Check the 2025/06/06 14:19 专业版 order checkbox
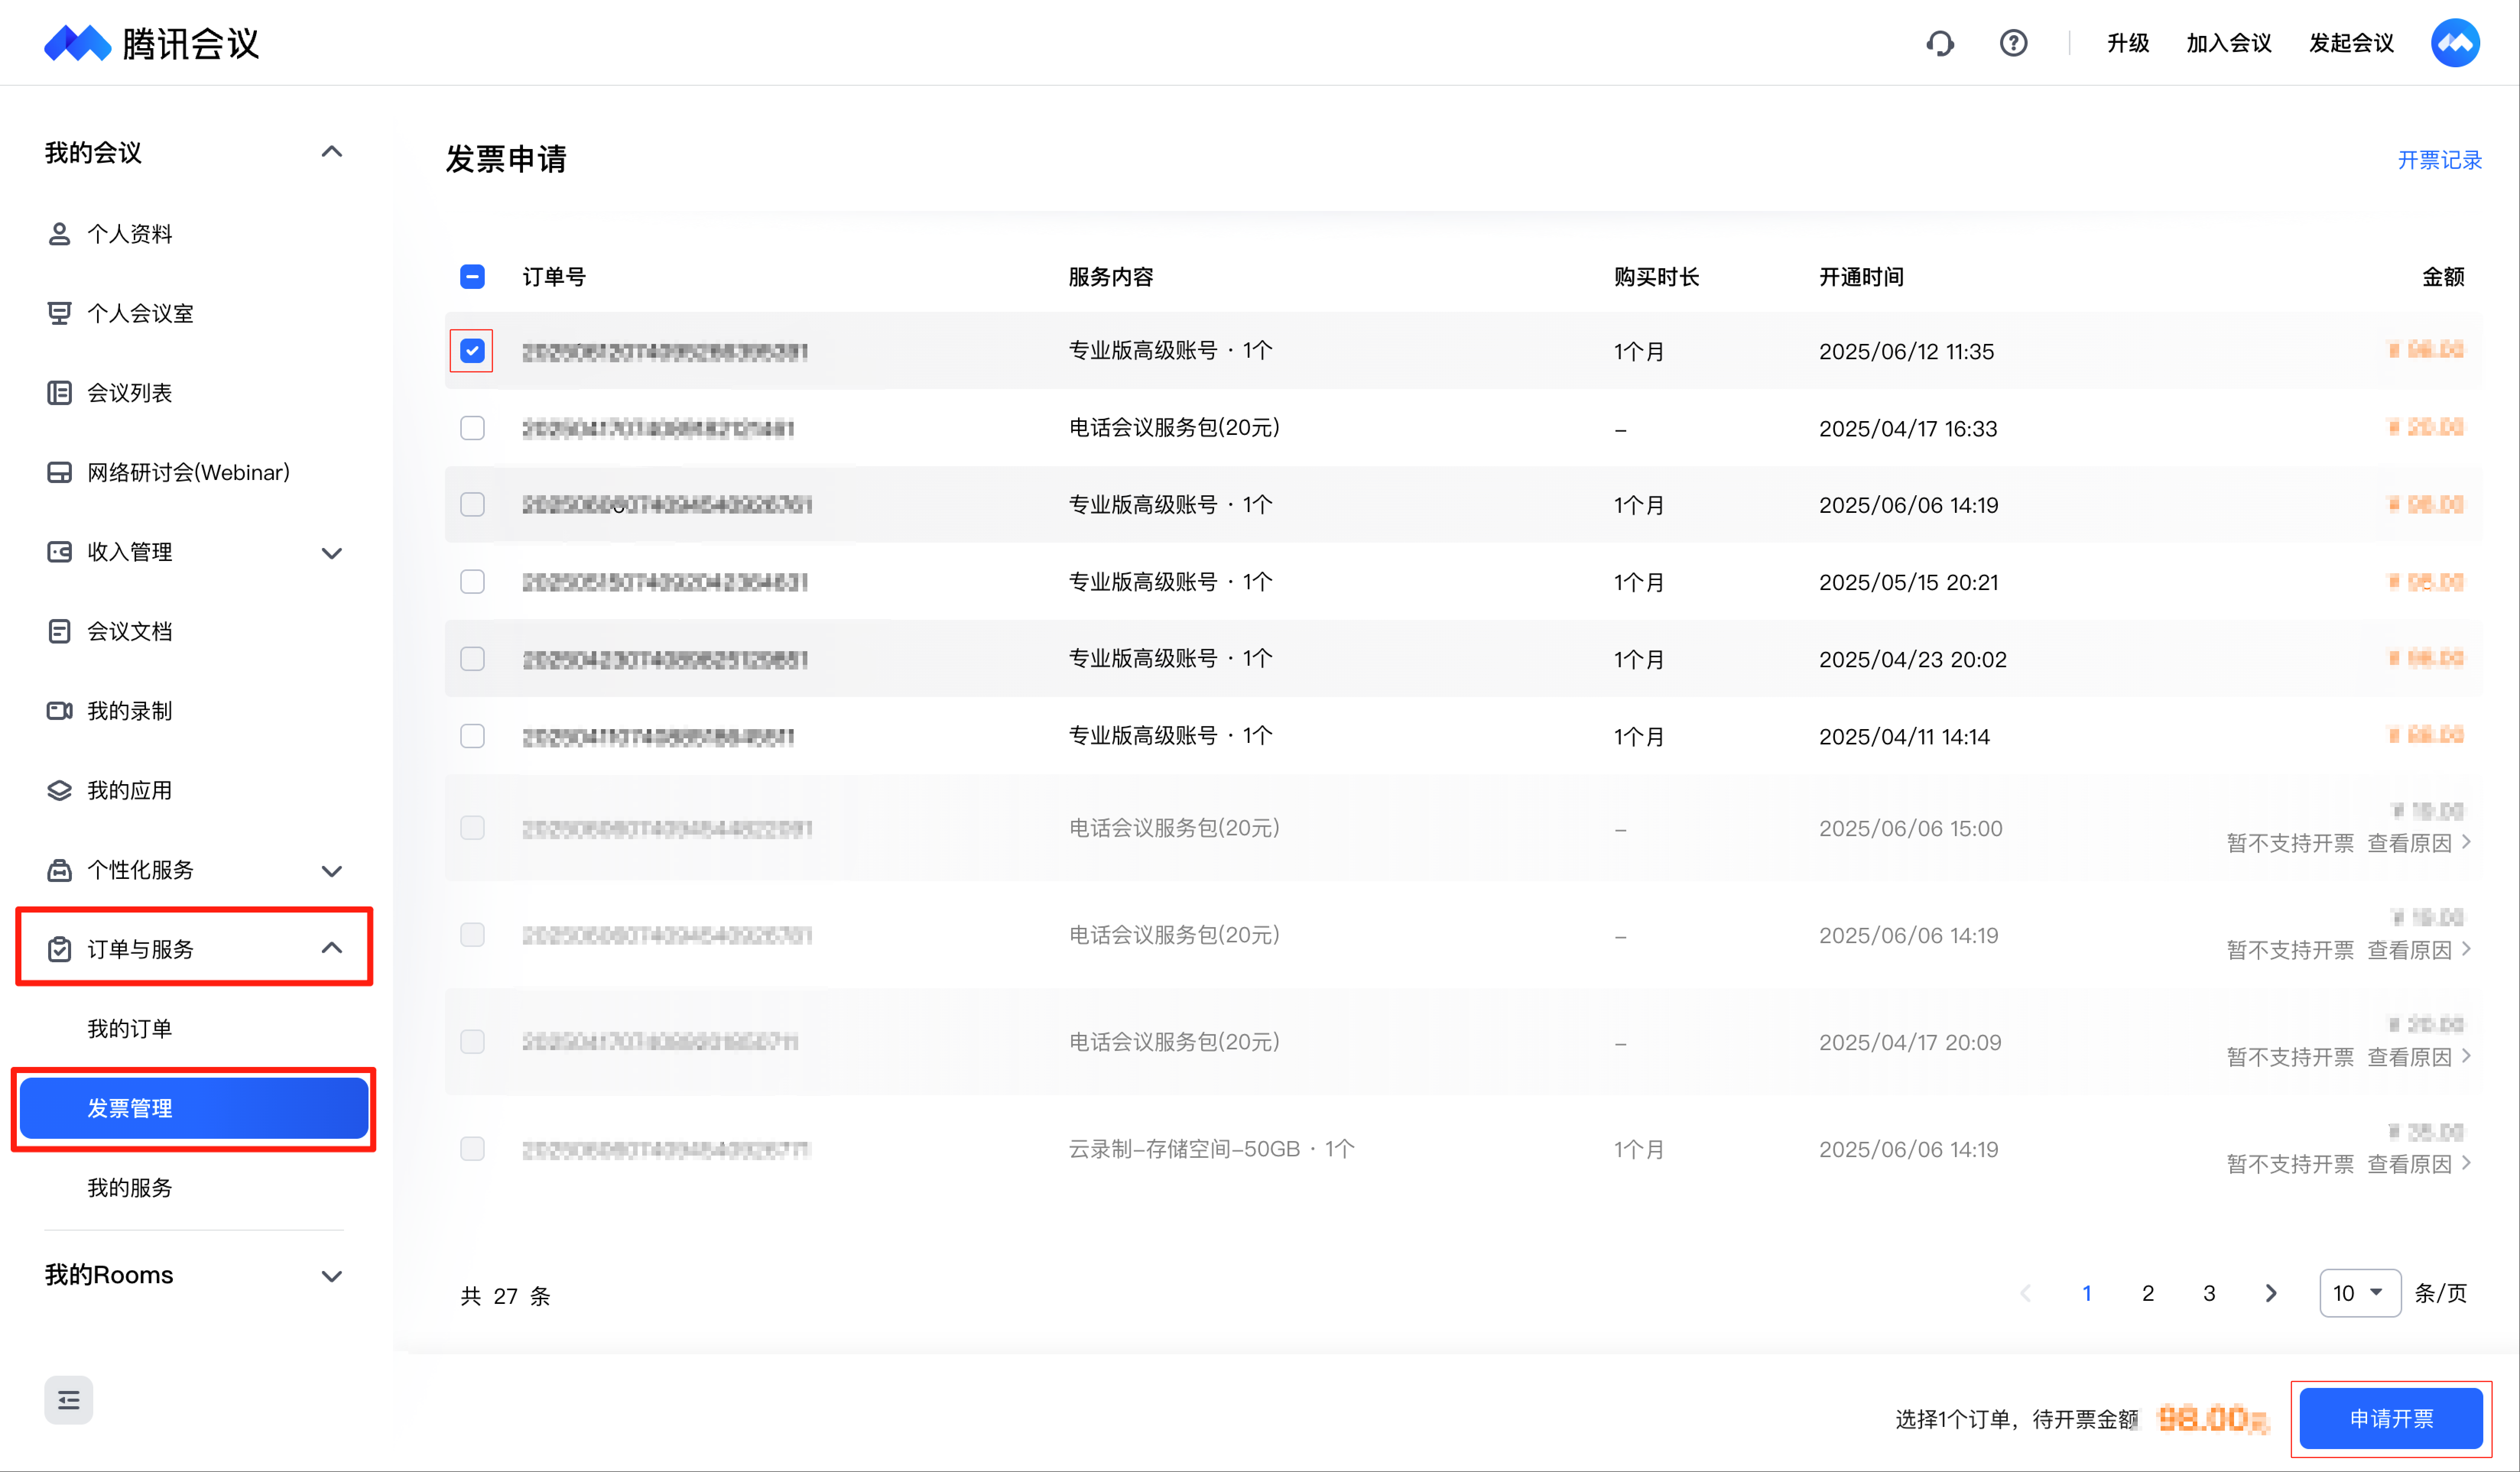Viewport: 2520px width, 1472px height. tap(472, 505)
